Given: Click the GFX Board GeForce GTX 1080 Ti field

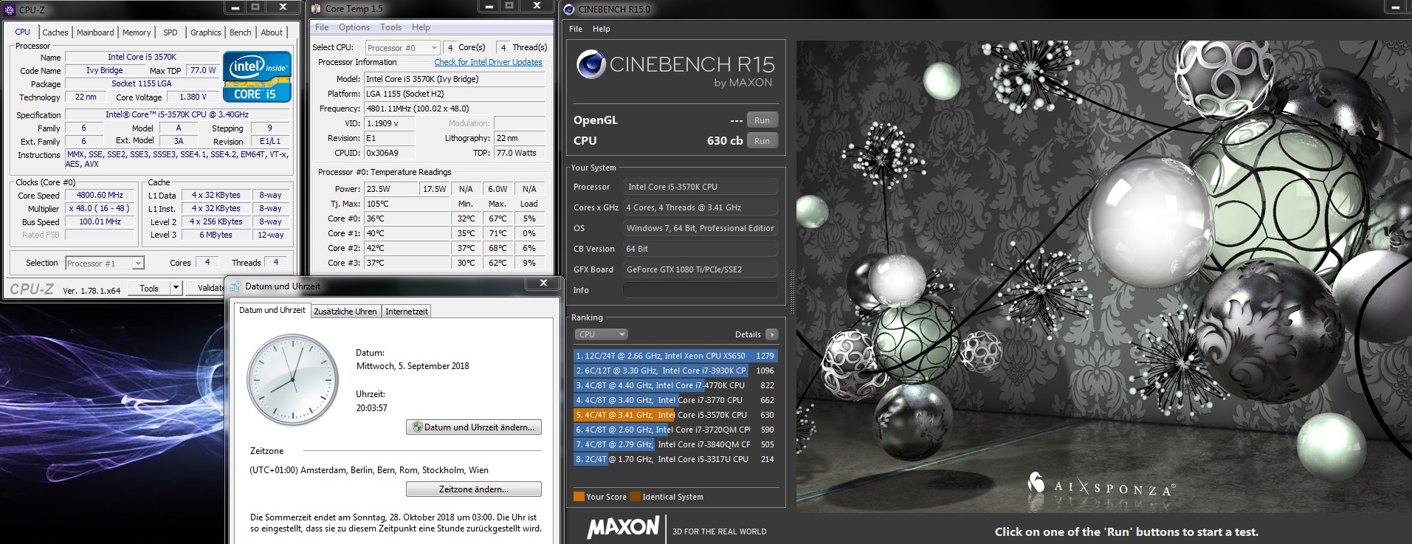Looking at the screenshot, I should click(x=700, y=269).
